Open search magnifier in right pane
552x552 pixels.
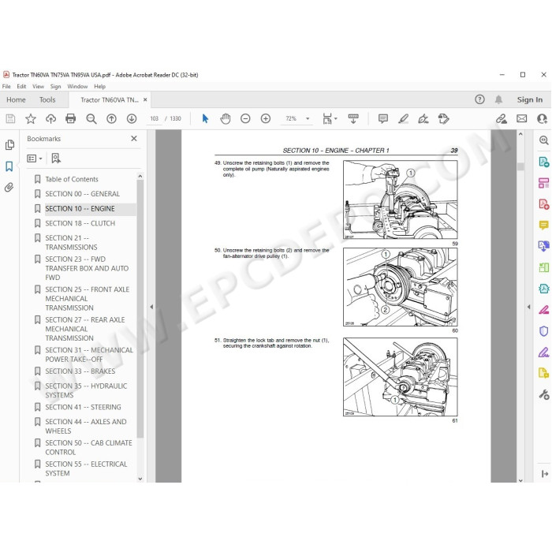tap(544, 140)
